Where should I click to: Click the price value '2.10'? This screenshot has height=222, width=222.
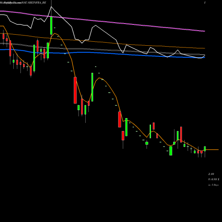click(211, 174)
